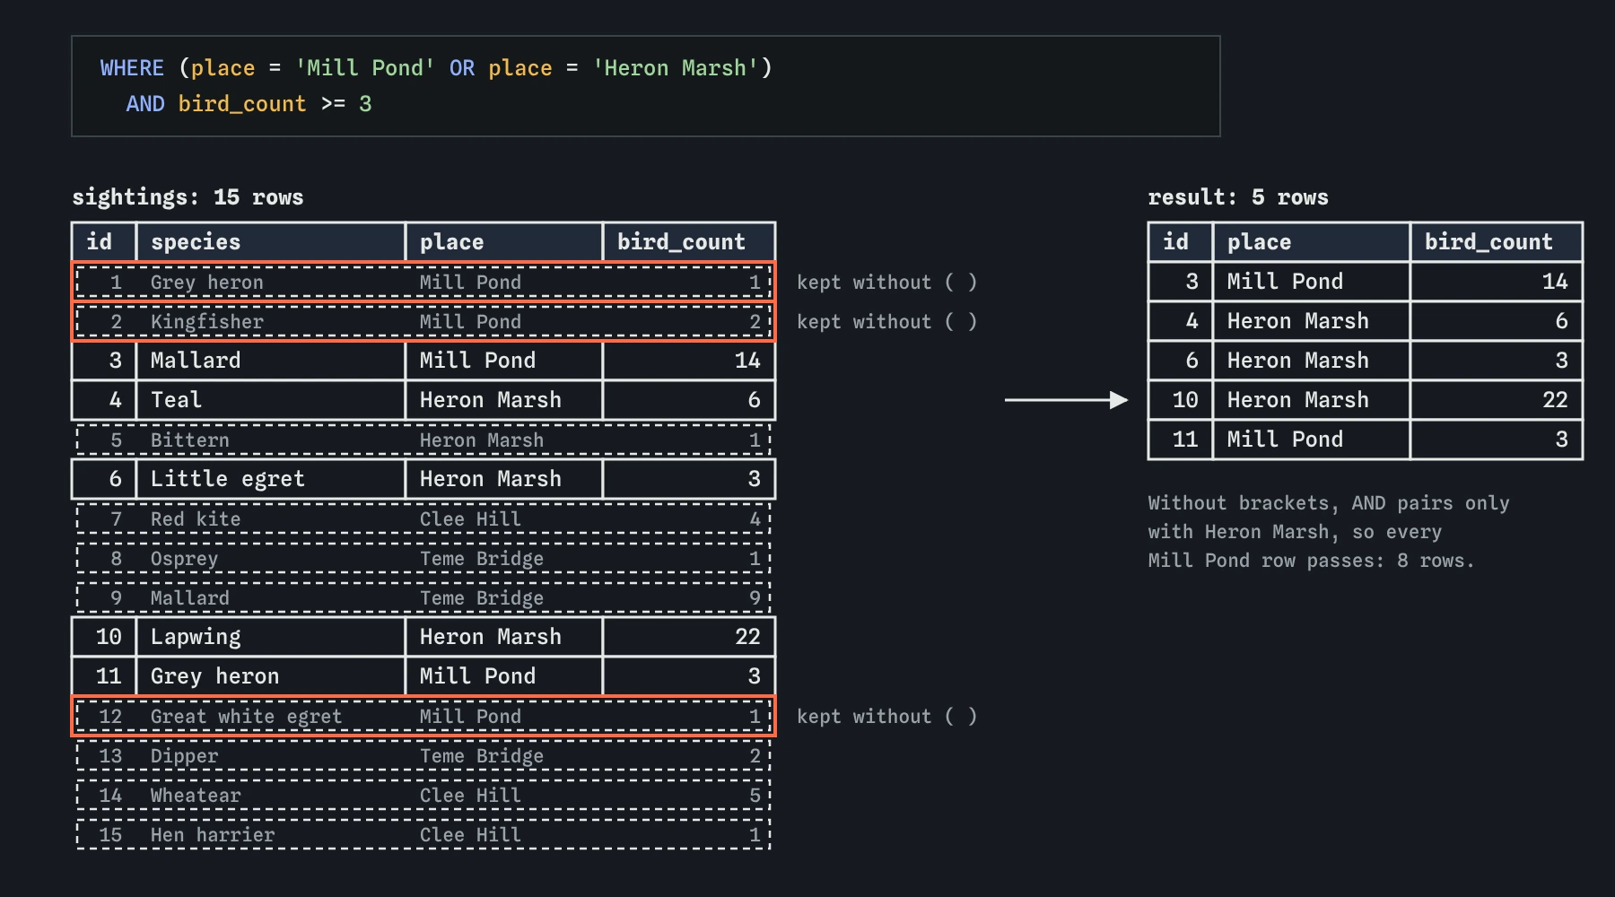Select the Red kite cell
Image resolution: width=1615 pixels, height=897 pixels.
point(196,519)
